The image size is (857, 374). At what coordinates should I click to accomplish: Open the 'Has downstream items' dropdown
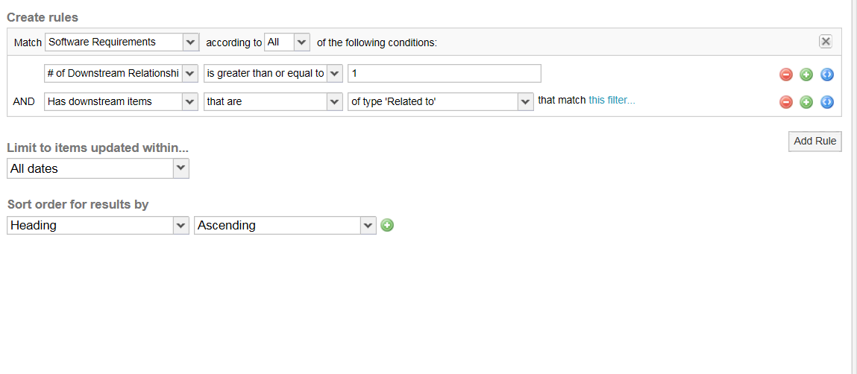121,101
